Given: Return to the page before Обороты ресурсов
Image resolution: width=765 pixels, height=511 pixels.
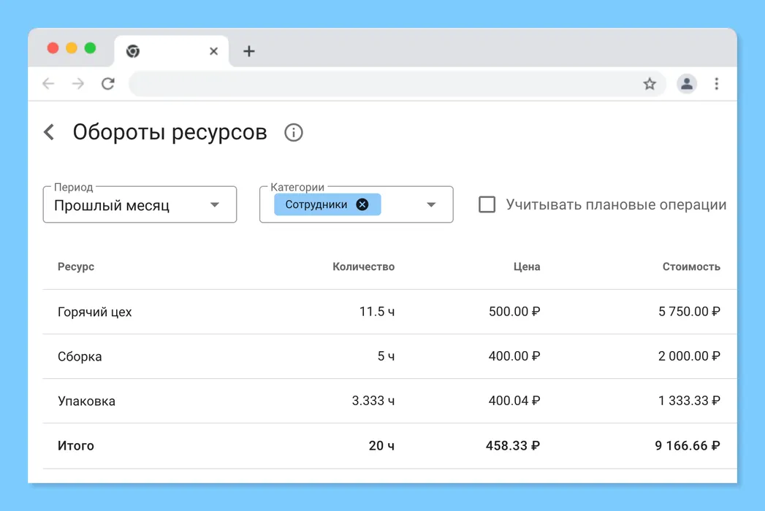Looking at the screenshot, I should 49,132.
